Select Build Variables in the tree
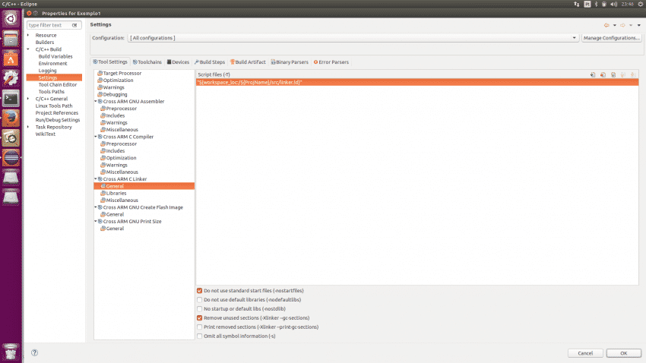This screenshot has height=363, width=646. [55, 56]
